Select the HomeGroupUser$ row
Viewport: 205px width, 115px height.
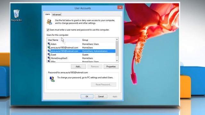coord(81,58)
